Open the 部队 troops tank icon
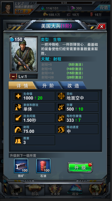Viewport: 112px width, 201px height. click(35, 190)
